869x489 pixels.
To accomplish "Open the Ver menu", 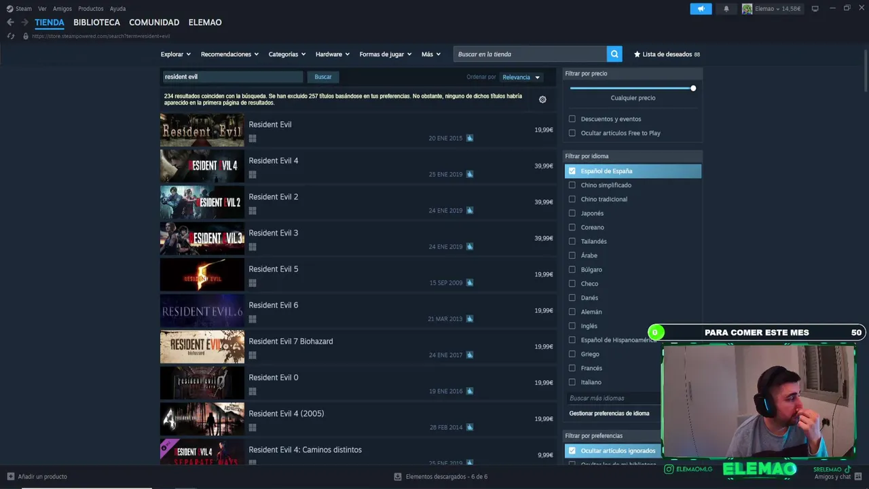I will pos(42,9).
